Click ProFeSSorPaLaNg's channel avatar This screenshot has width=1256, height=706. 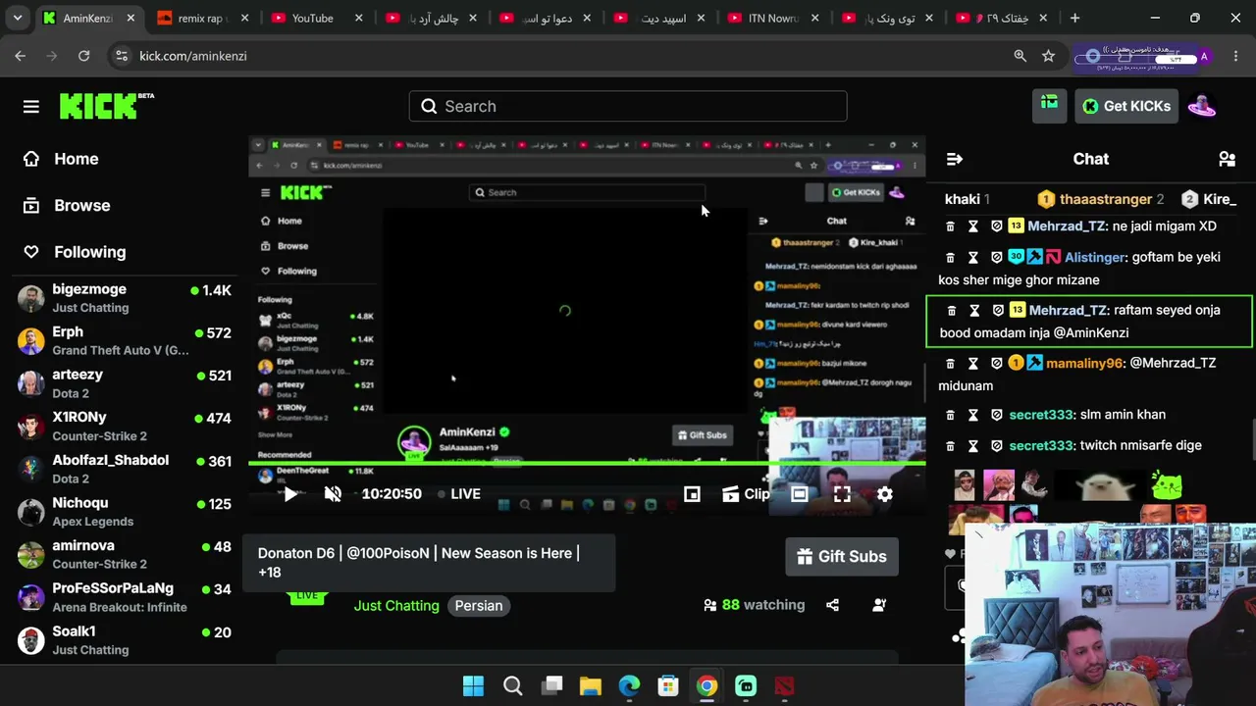tap(31, 597)
